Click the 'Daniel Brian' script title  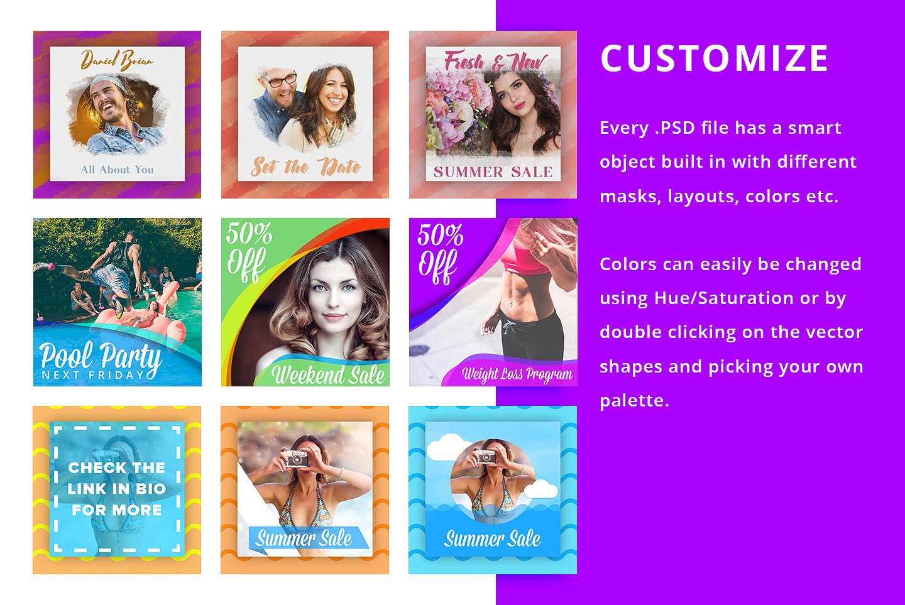[x=117, y=60]
